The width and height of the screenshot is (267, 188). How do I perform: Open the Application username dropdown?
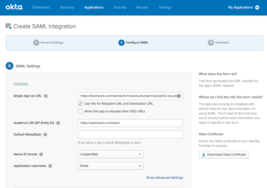(x=110, y=166)
